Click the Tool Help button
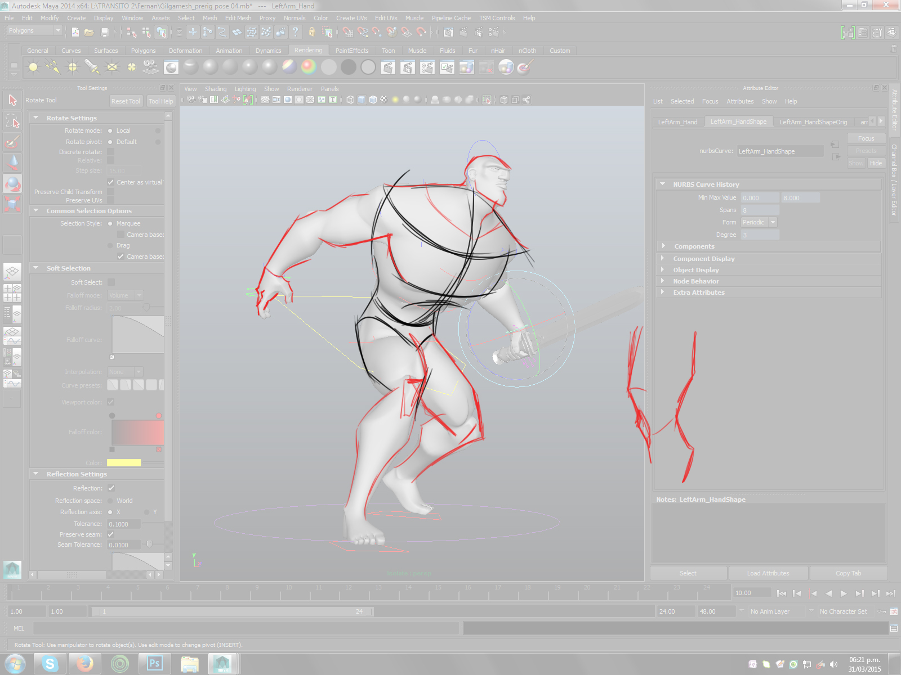This screenshot has height=675, width=901. point(161,101)
